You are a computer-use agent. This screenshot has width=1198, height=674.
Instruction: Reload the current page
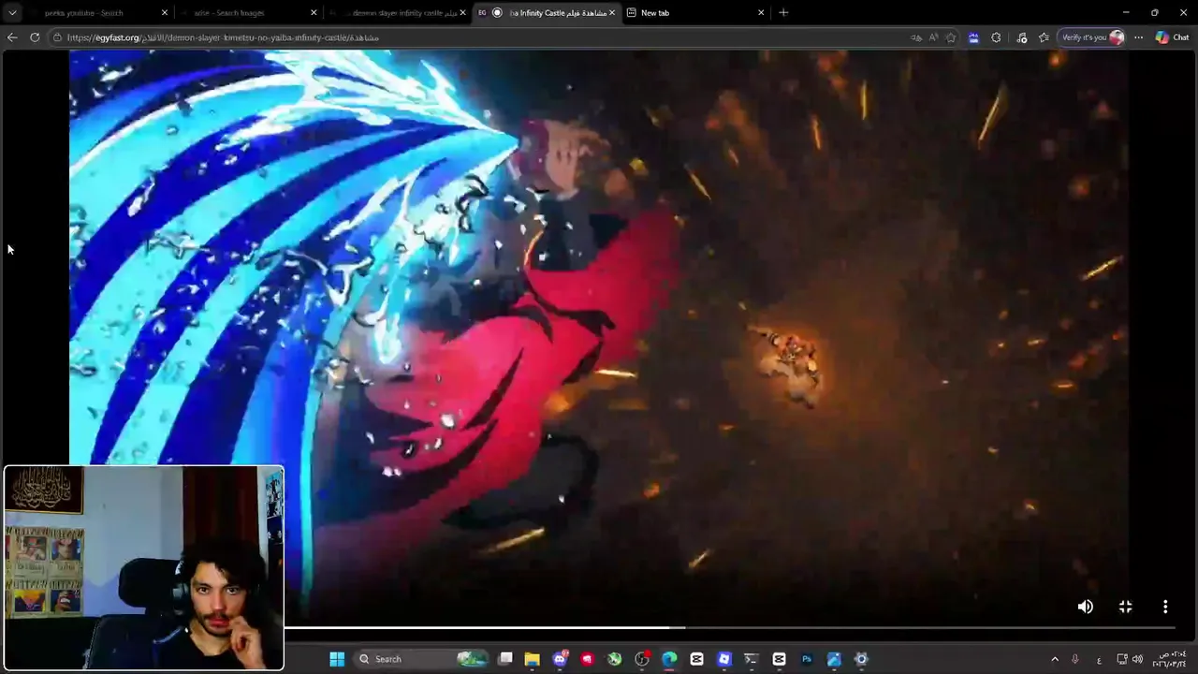coord(35,37)
